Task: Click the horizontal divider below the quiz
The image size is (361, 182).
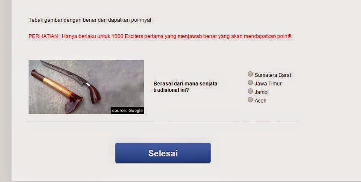Action: (163, 121)
